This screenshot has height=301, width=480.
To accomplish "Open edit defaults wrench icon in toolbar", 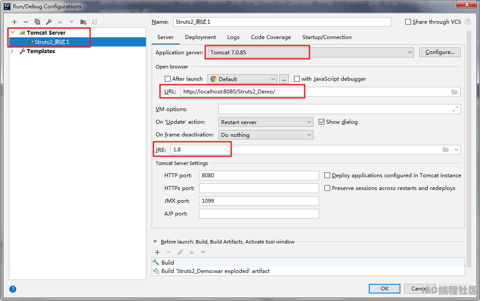I will click(x=49, y=22).
